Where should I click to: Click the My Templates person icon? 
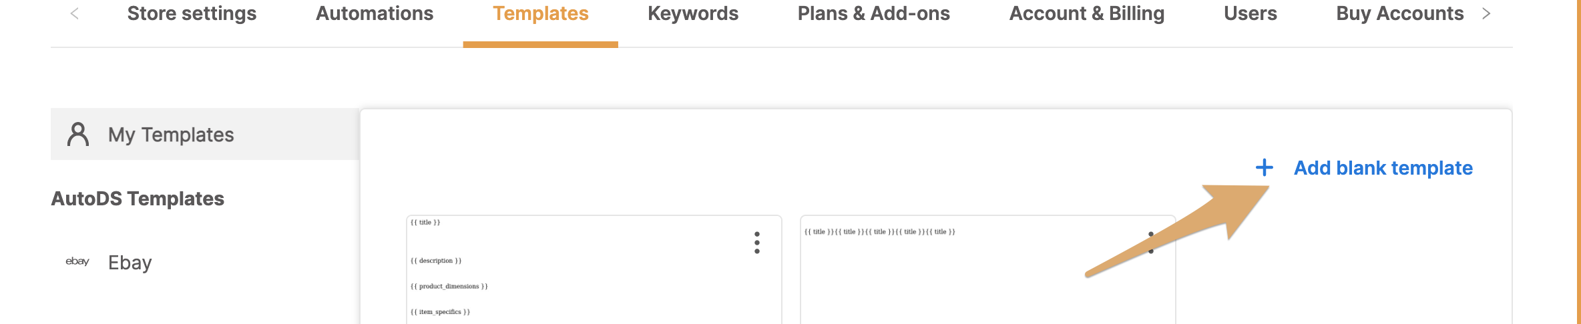(78, 134)
